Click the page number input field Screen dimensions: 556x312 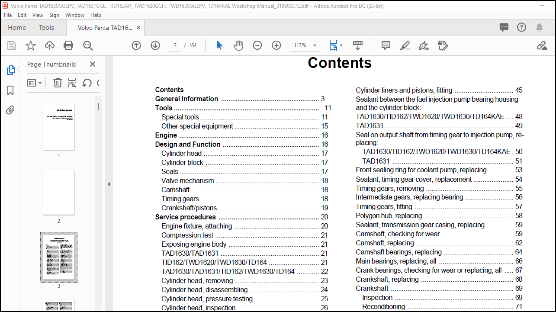click(175, 45)
